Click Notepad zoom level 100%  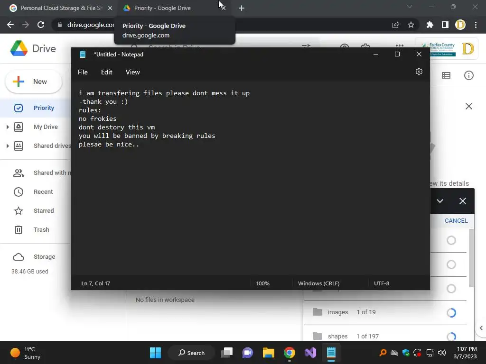tap(262, 283)
